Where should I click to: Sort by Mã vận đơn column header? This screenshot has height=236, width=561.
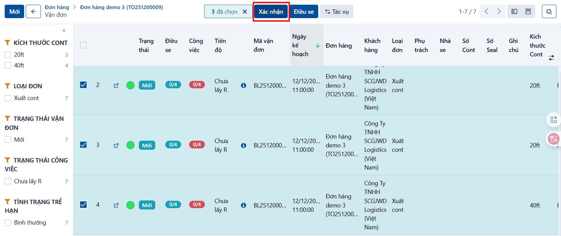coord(263,45)
